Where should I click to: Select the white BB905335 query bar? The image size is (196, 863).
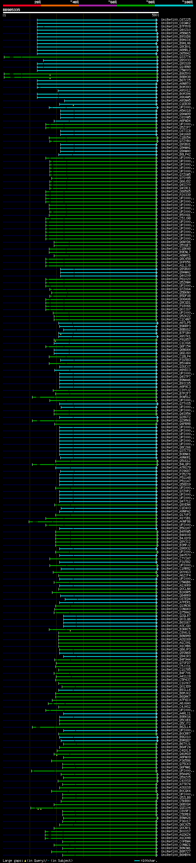pos(81,13)
